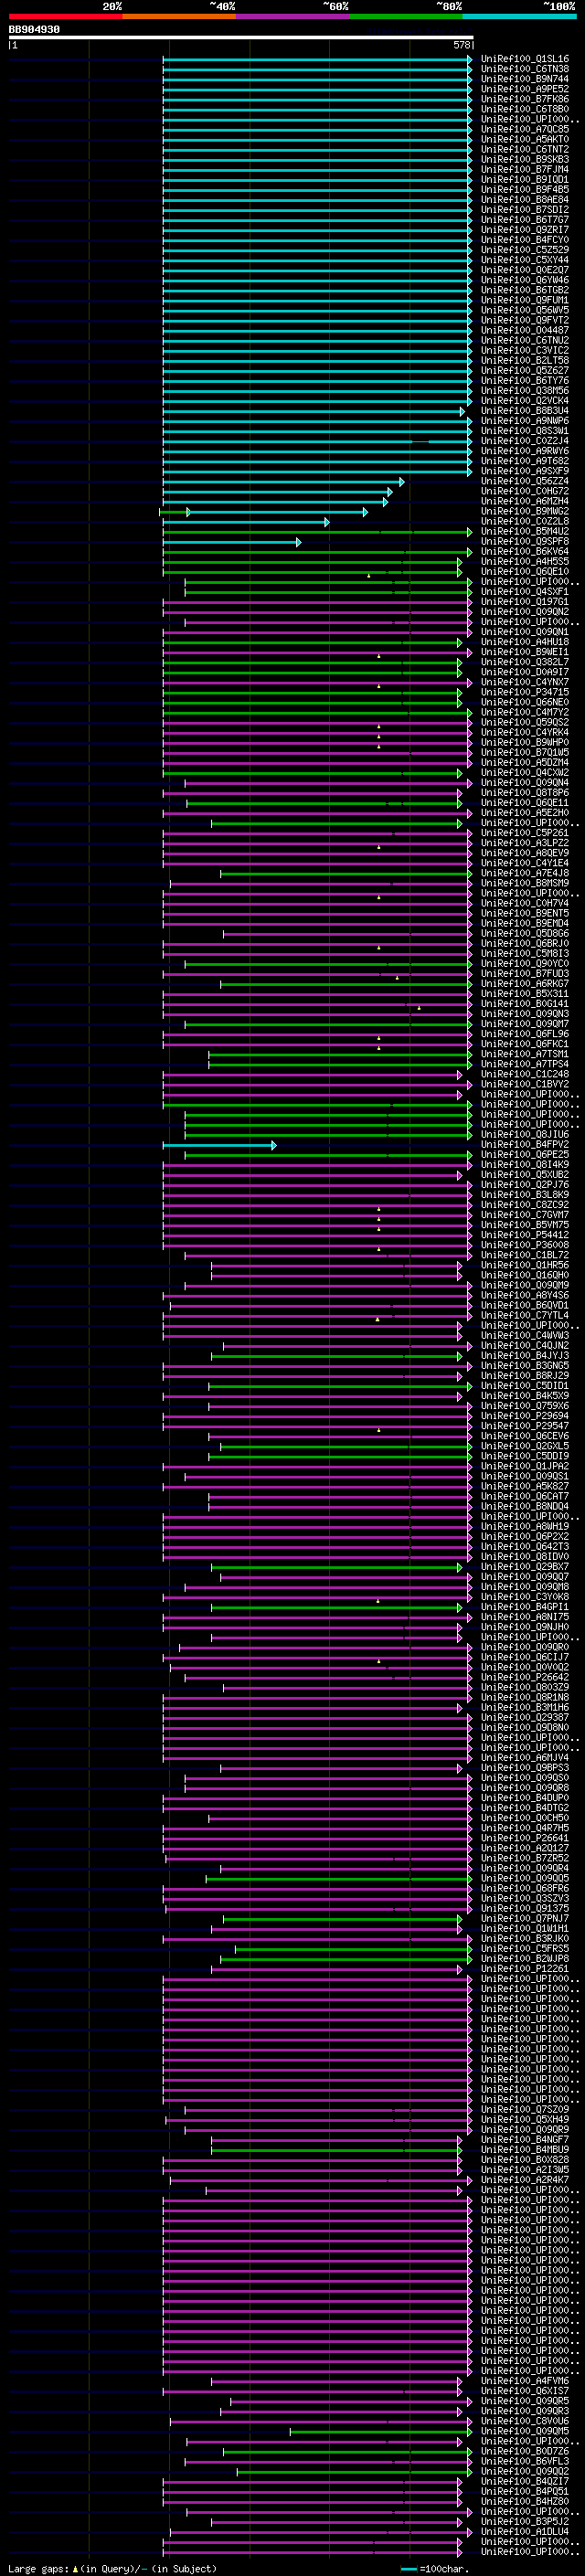Click the UniRef100_Q8JIU6 label
The image size is (585, 2576).
pyautogui.click(x=525, y=1135)
